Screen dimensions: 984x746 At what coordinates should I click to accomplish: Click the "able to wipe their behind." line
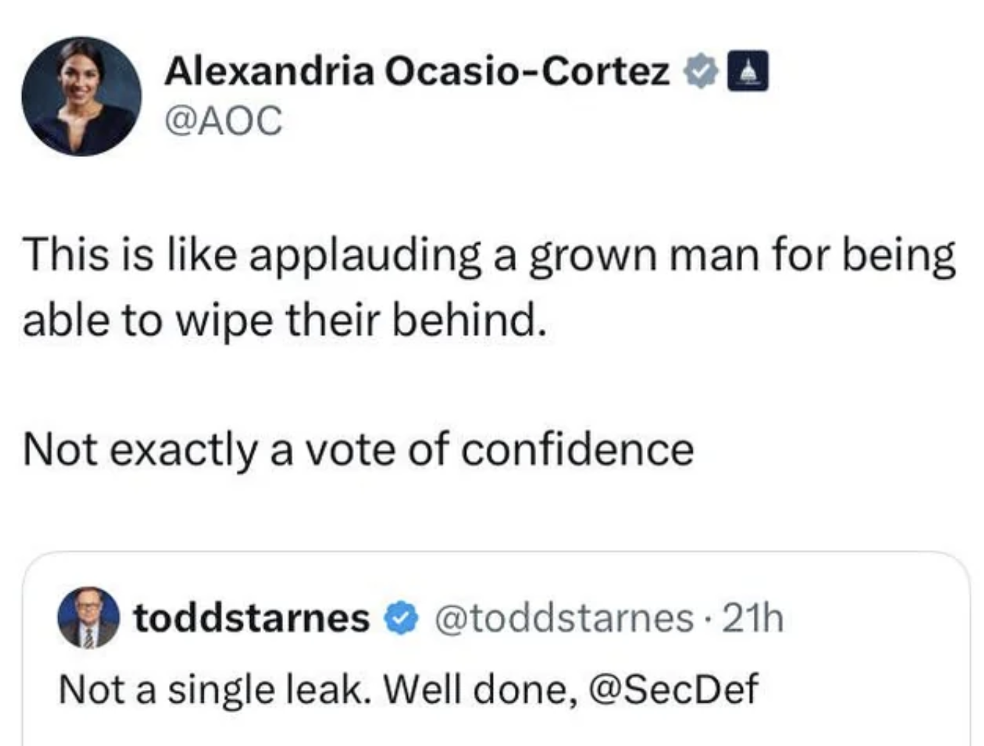[285, 321]
